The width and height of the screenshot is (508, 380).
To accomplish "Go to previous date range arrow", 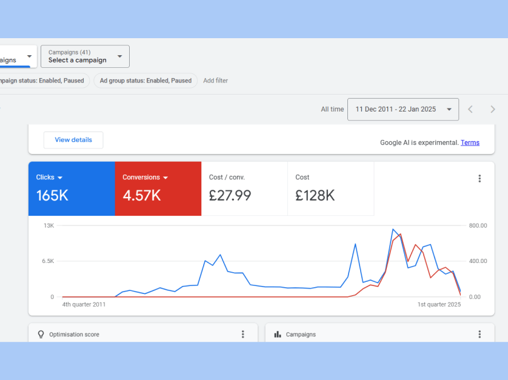I will point(470,109).
